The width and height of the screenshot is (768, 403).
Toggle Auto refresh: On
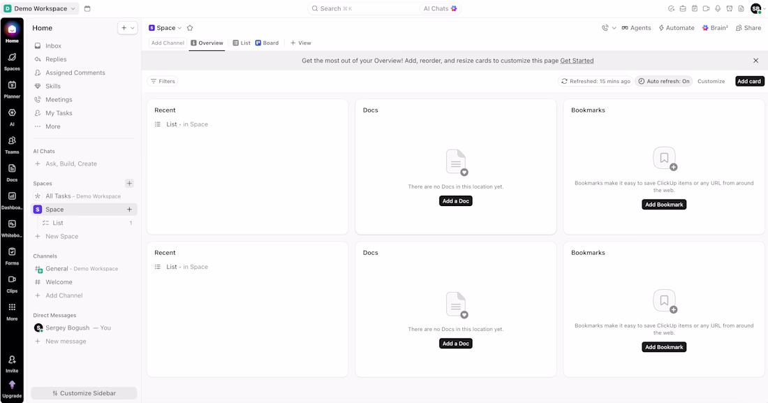664,82
